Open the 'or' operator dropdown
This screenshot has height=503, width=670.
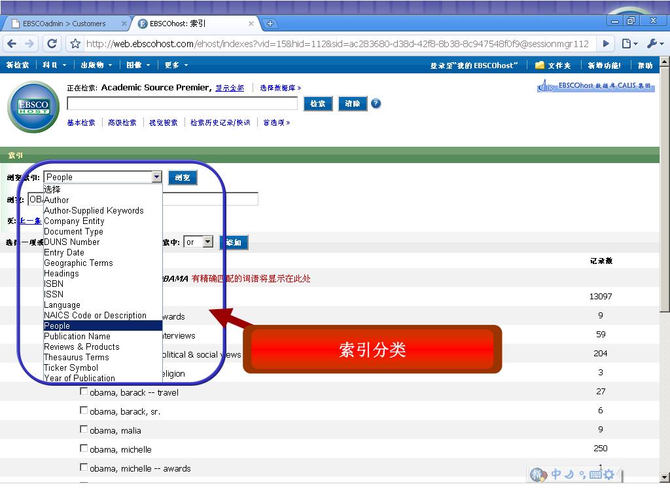coord(198,242)
